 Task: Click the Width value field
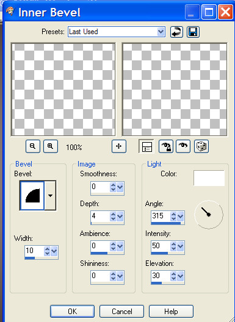(x=34, y=251)
